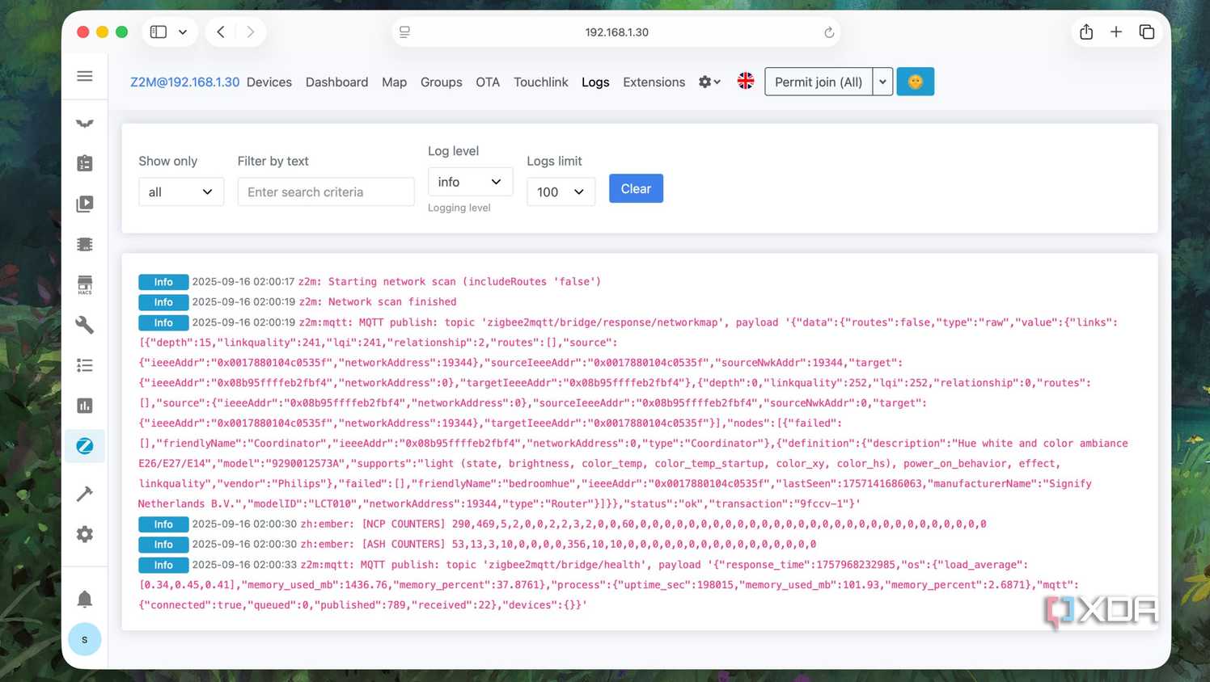
Task: Open the Safari sidebar chevron menu
Action: [183, 32]
